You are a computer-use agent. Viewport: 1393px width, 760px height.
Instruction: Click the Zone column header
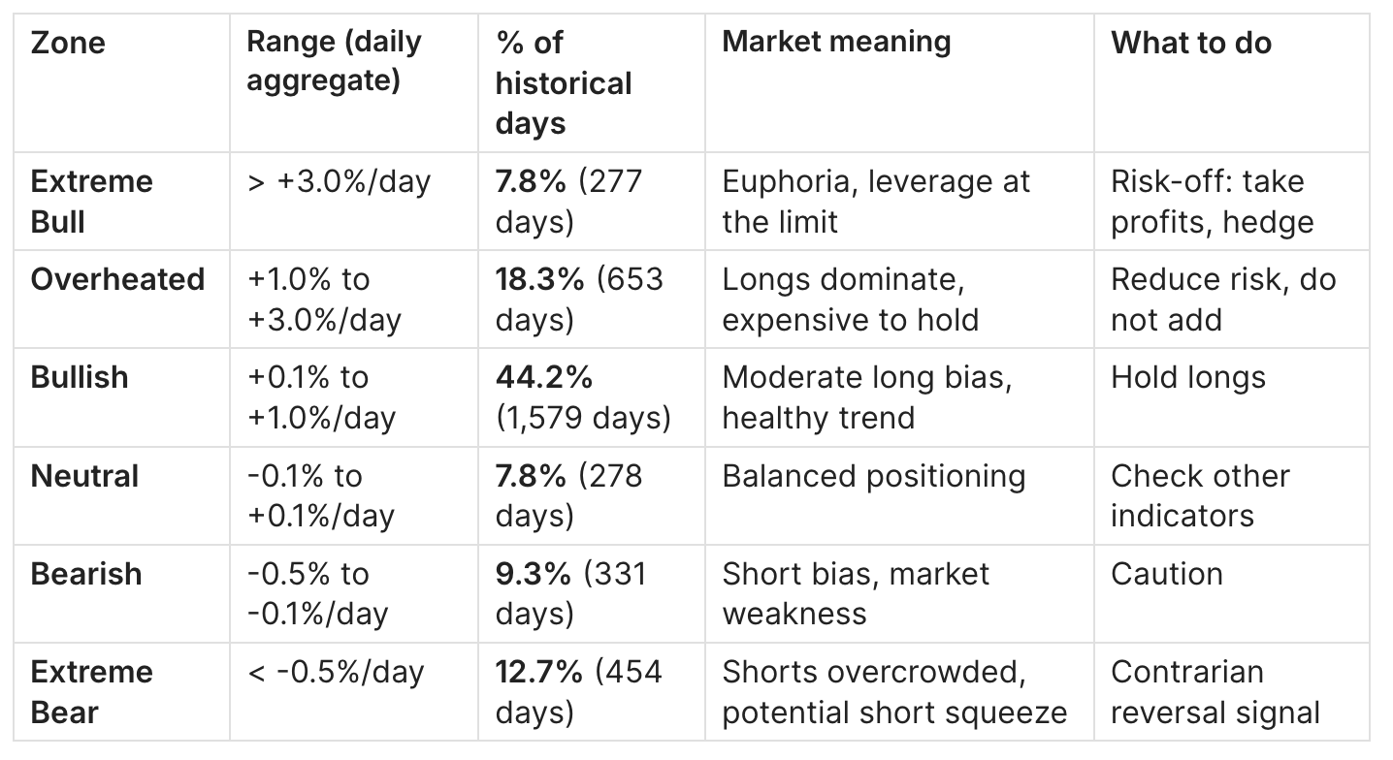pyautogui.click(x=68, y=44)
